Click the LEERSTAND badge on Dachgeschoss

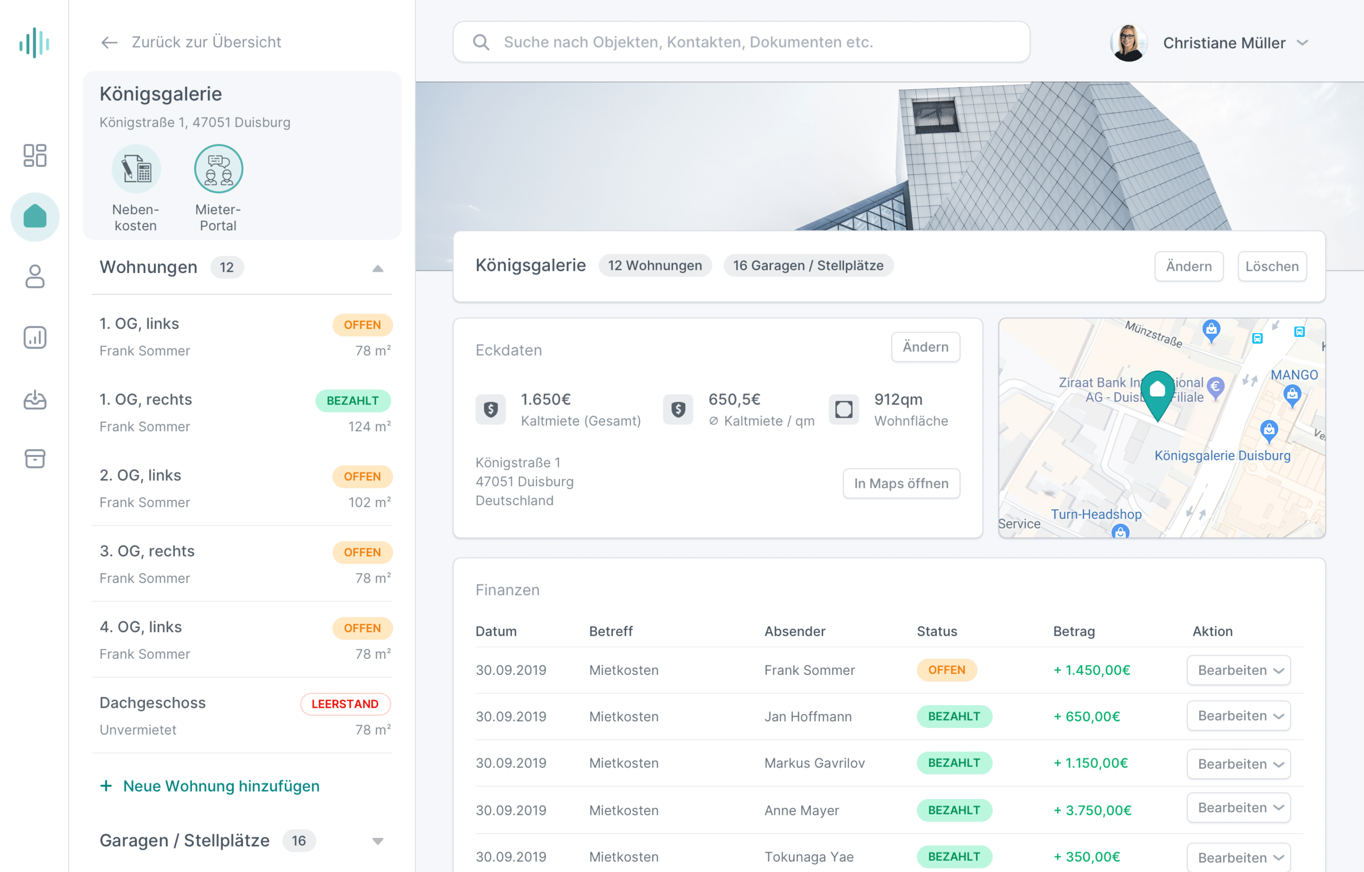(x=345, y=704)
